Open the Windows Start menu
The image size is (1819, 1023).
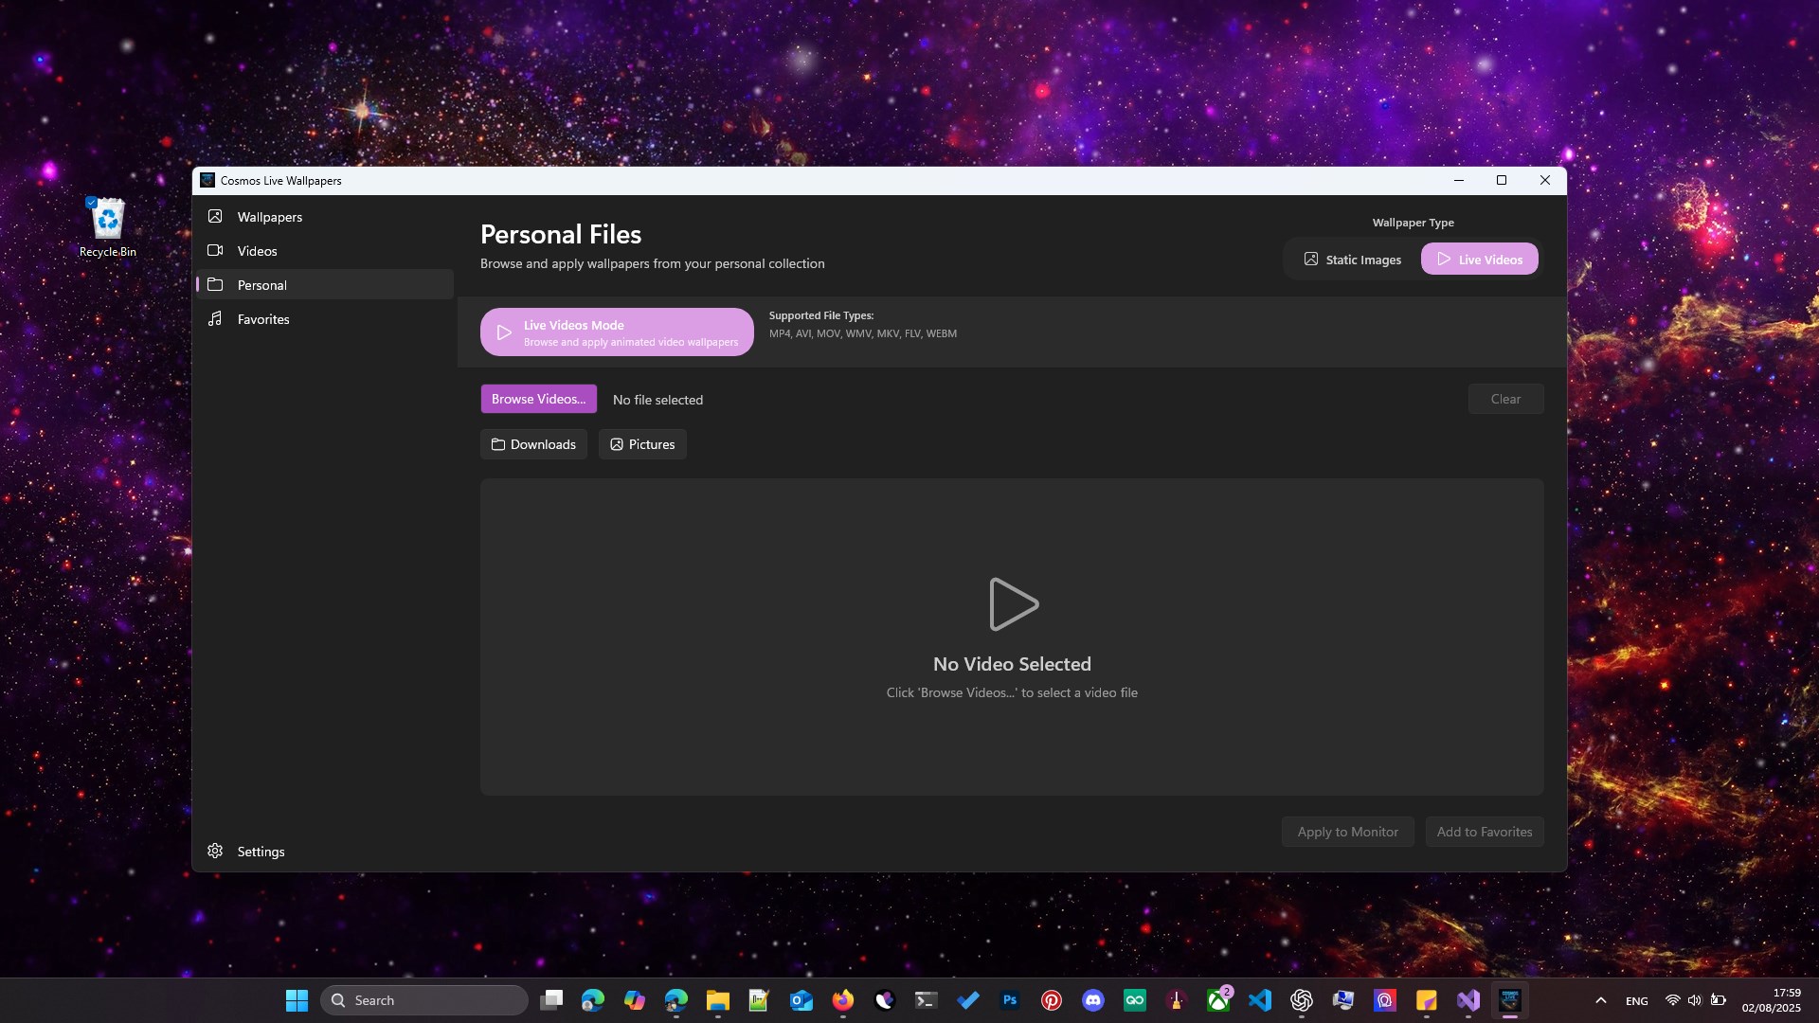[297, 1000]
